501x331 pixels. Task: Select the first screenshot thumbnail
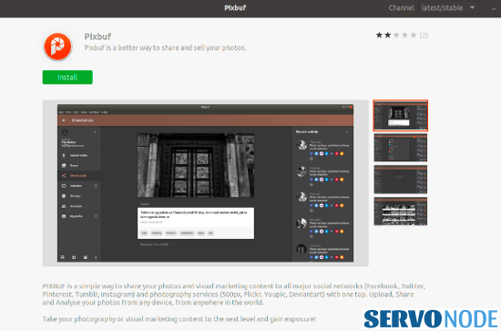pyautogui.click(x=401, y=116)
